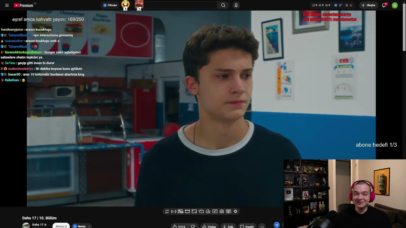Image resolution: width=406 pixels, height=228 pixels.
Task: Click the Remix button
Action: click(x=79, y=226)
